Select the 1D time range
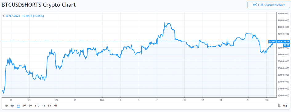 point(6,106)
